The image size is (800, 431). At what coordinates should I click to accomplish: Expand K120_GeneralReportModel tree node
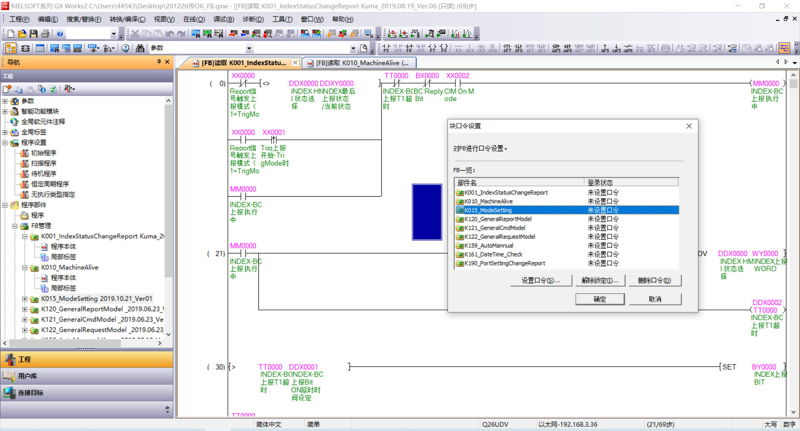[25, 309]
